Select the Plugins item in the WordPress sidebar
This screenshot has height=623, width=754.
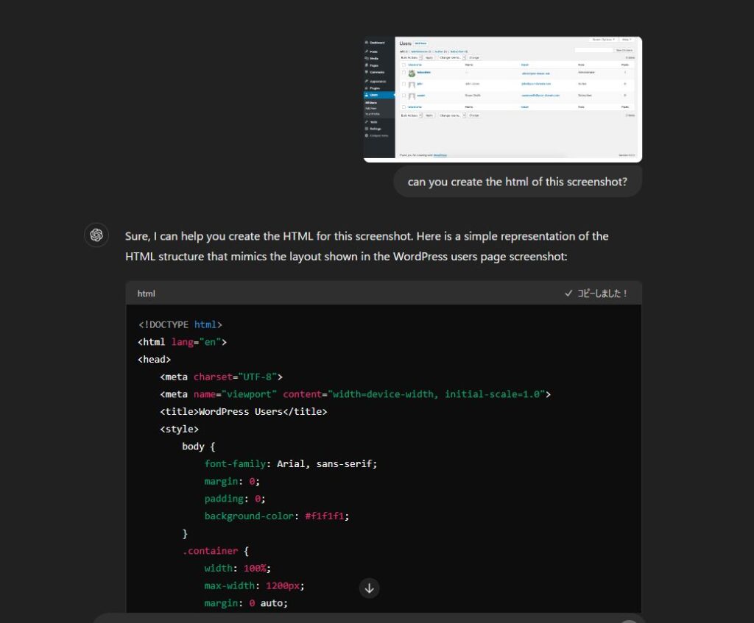point(374,88)
